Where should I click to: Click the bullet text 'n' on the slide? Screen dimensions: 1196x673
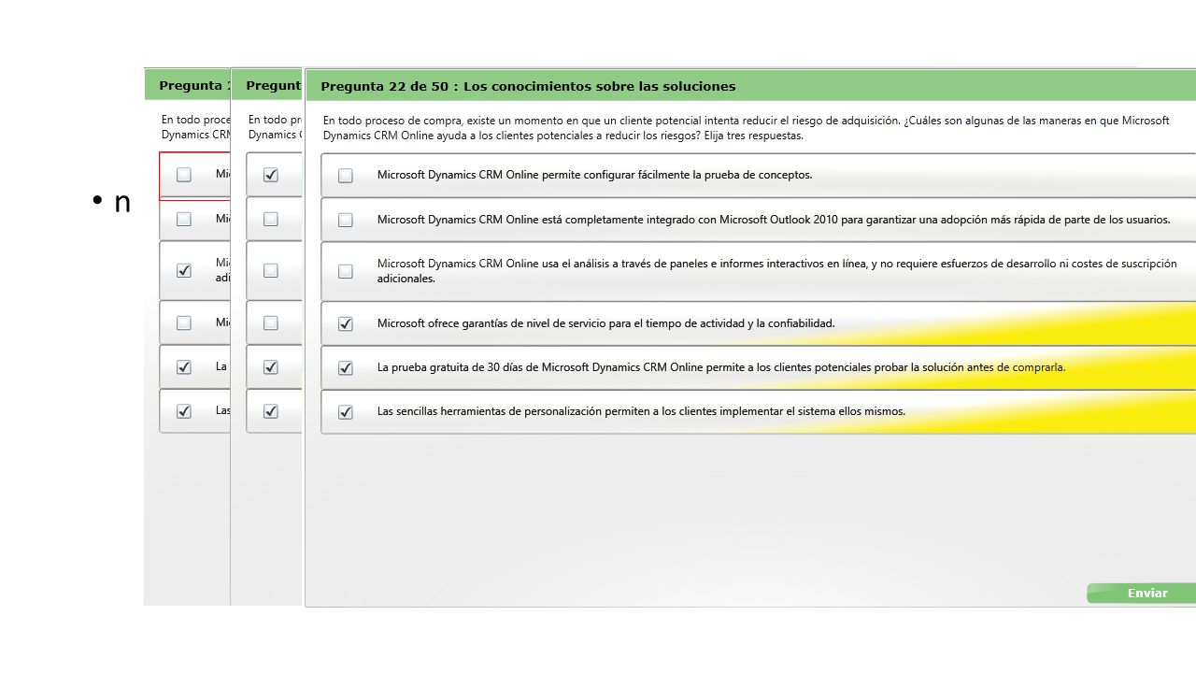pyautogui.click(x=122, y=202)
